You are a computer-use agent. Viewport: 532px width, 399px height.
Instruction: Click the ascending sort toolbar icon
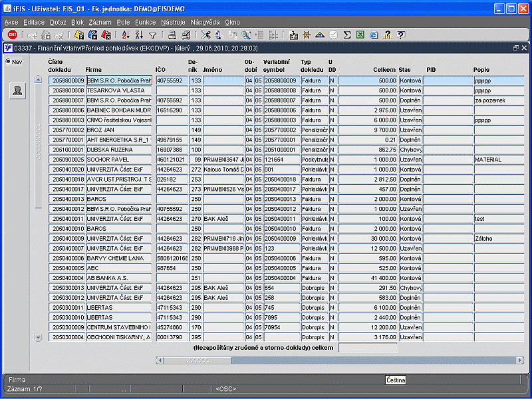click(126, 35)
